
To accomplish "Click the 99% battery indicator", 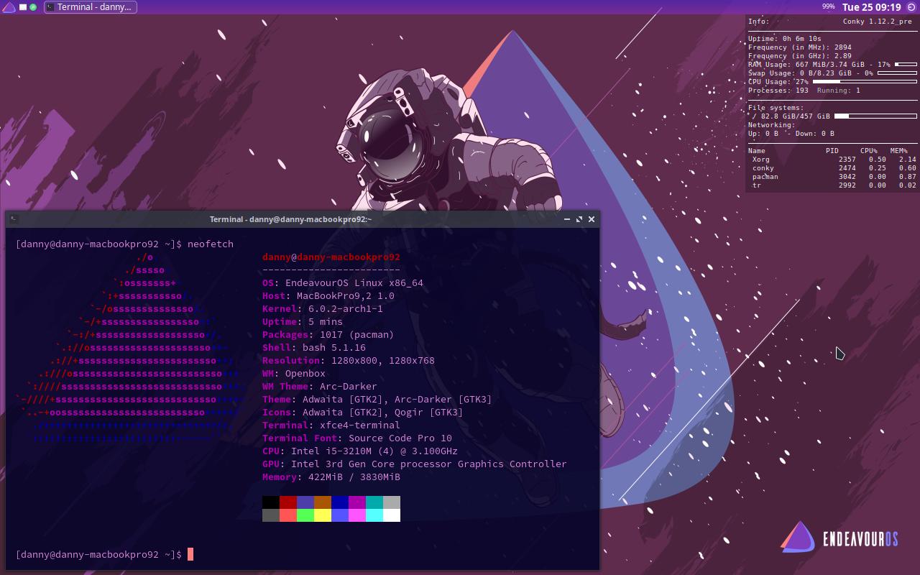I will pyautogui.click(x=829, y=6).
